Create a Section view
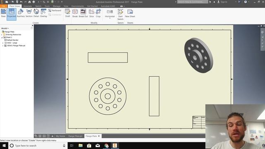Viewport: 265px width, 149px height. [x=29, y=13]
